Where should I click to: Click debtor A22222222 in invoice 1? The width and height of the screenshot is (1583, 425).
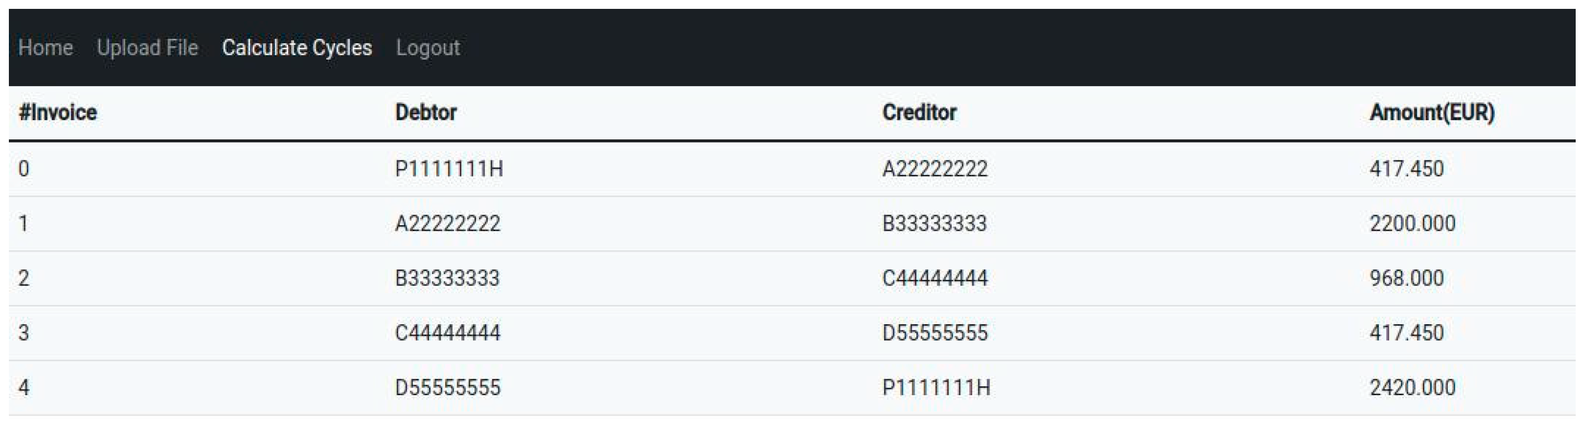point(447,223)
